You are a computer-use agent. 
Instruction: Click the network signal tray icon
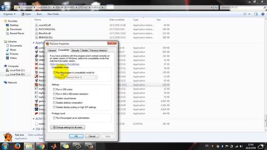(237, 146)
